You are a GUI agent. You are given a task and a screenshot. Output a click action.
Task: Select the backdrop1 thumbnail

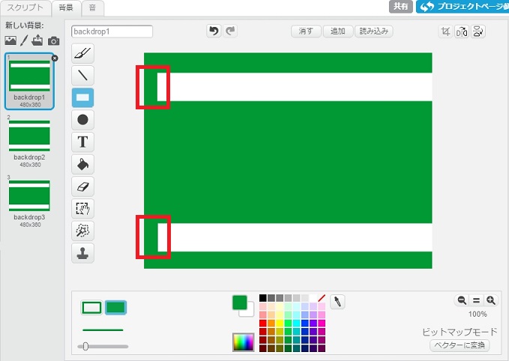pyautogui.click(x=29, y=81)
